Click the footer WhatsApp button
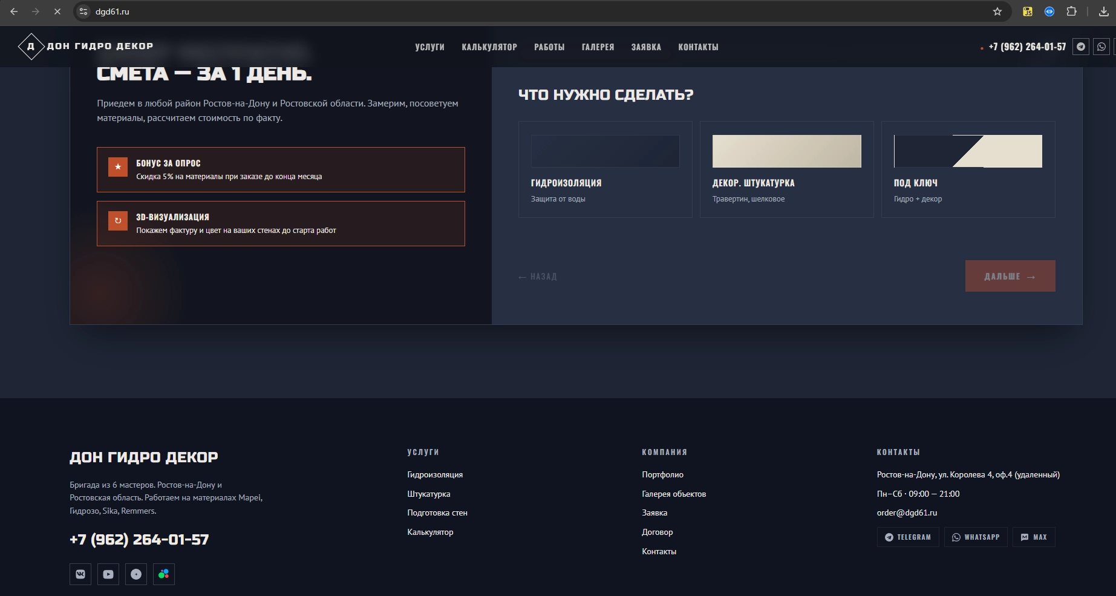1116x596 pixels. coord(976,537)
